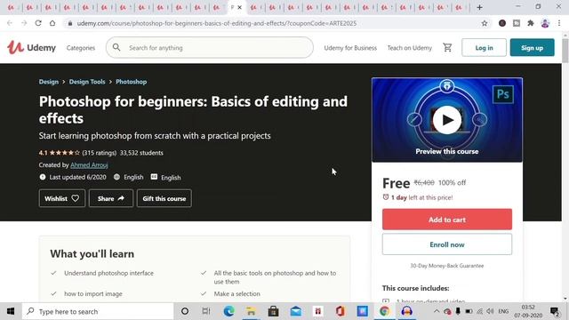Open File Explorer from taskbar

(x=251, y=311)
